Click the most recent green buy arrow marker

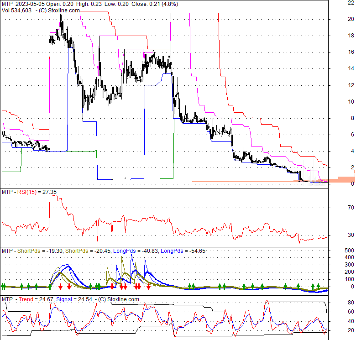click(x=318, y=286)
